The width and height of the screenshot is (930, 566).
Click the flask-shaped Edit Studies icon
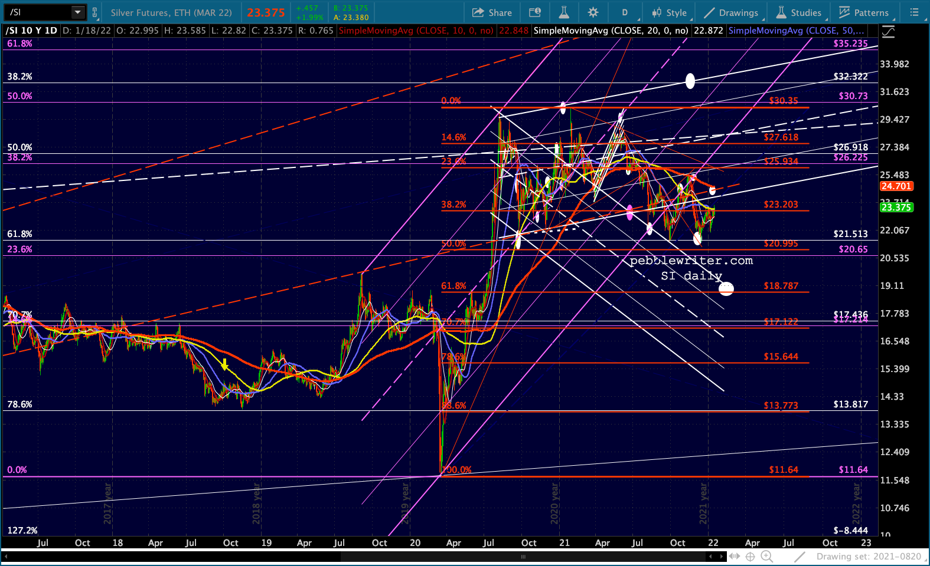coord(564,12)
